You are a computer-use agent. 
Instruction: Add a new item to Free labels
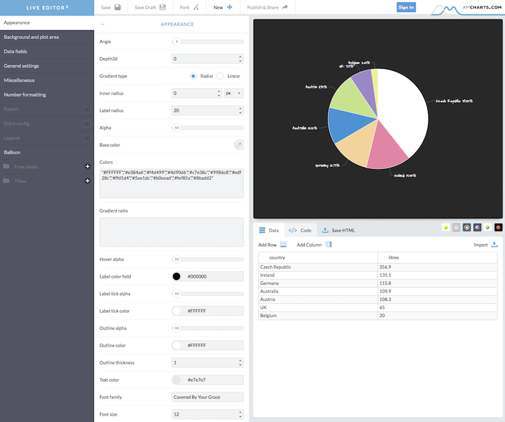click(88, 167)
